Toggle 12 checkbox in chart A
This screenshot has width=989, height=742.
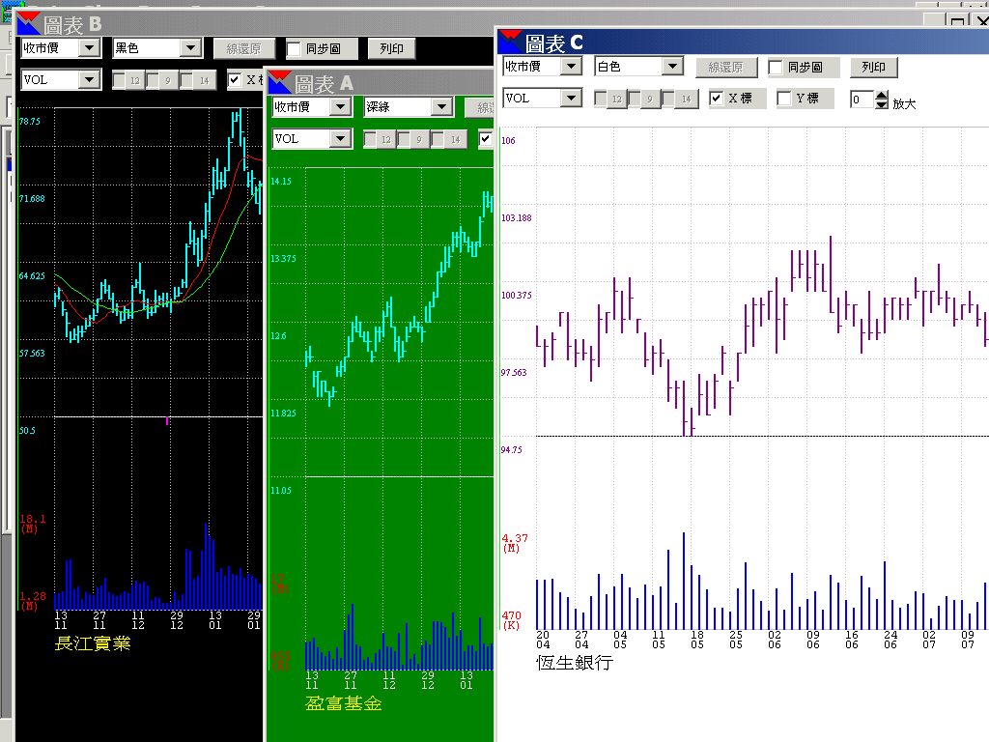[370, 139]
